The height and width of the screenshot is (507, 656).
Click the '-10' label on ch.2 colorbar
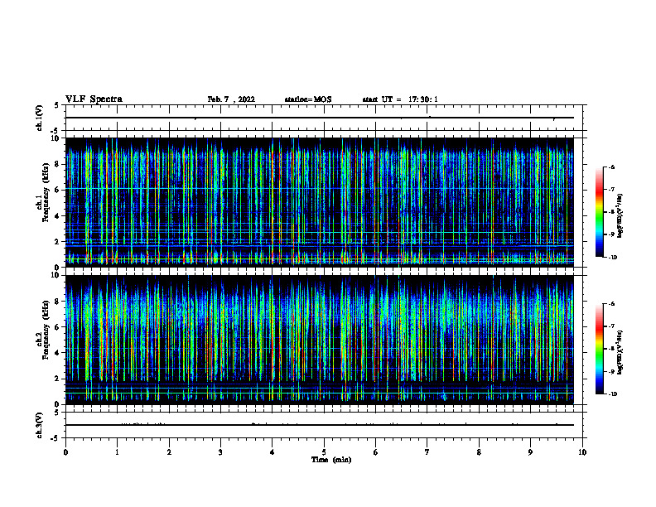(612, 394)
